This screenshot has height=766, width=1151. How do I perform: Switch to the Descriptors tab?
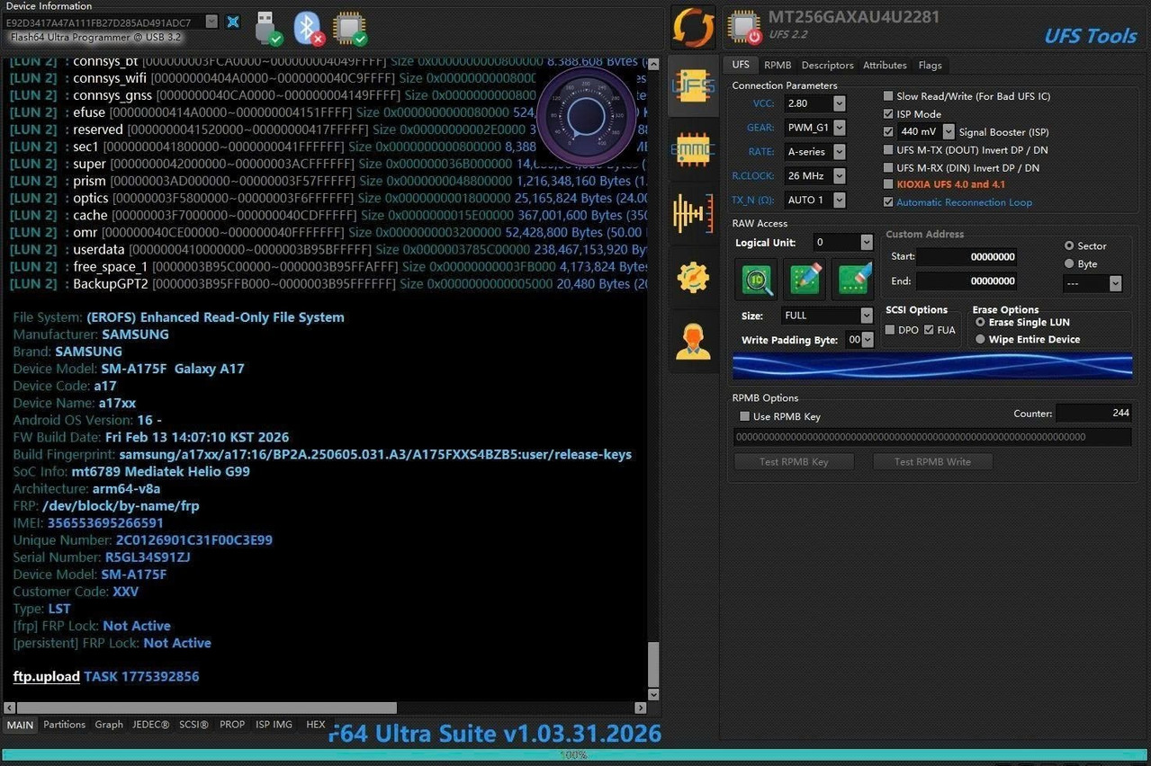[827, 65]
